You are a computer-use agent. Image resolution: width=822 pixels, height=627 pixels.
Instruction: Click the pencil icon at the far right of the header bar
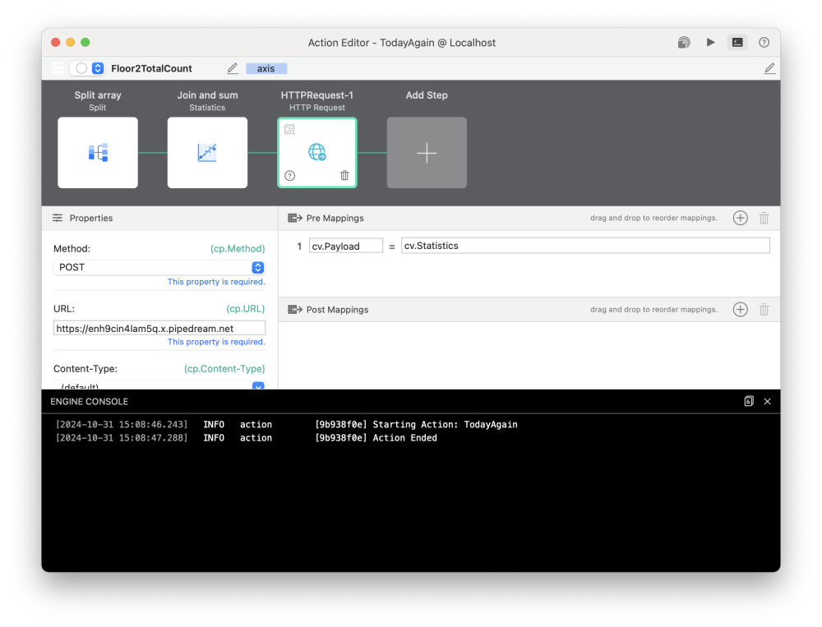click(769, 69)
